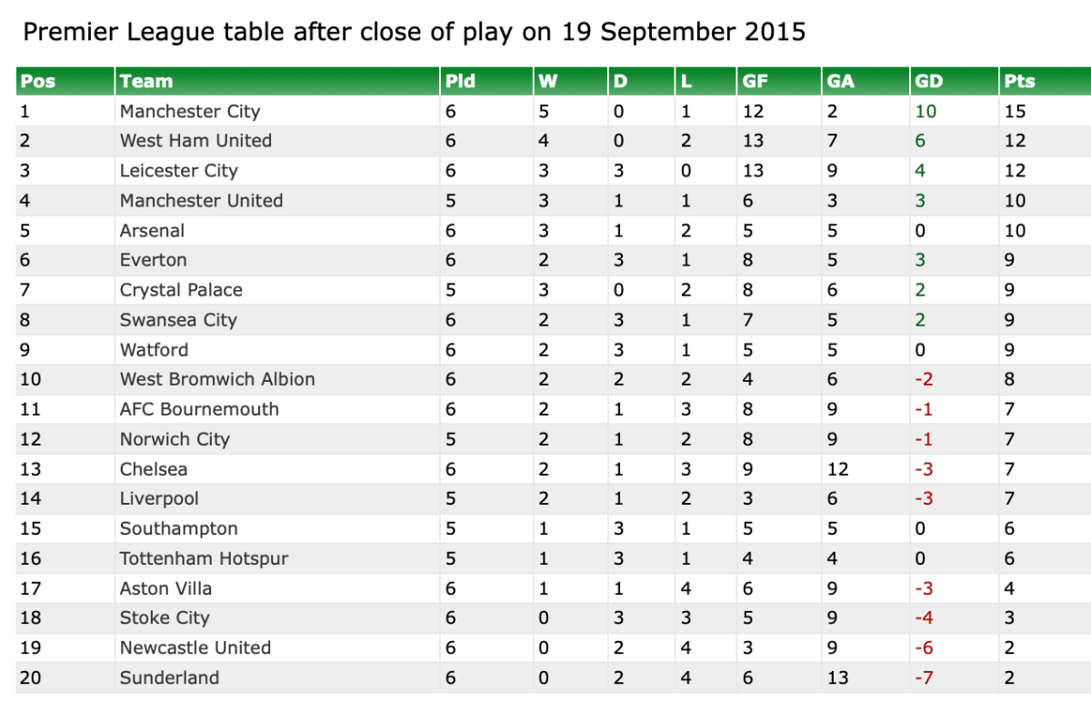
Task: Click the Pld column header
Action: pos(460,81)
